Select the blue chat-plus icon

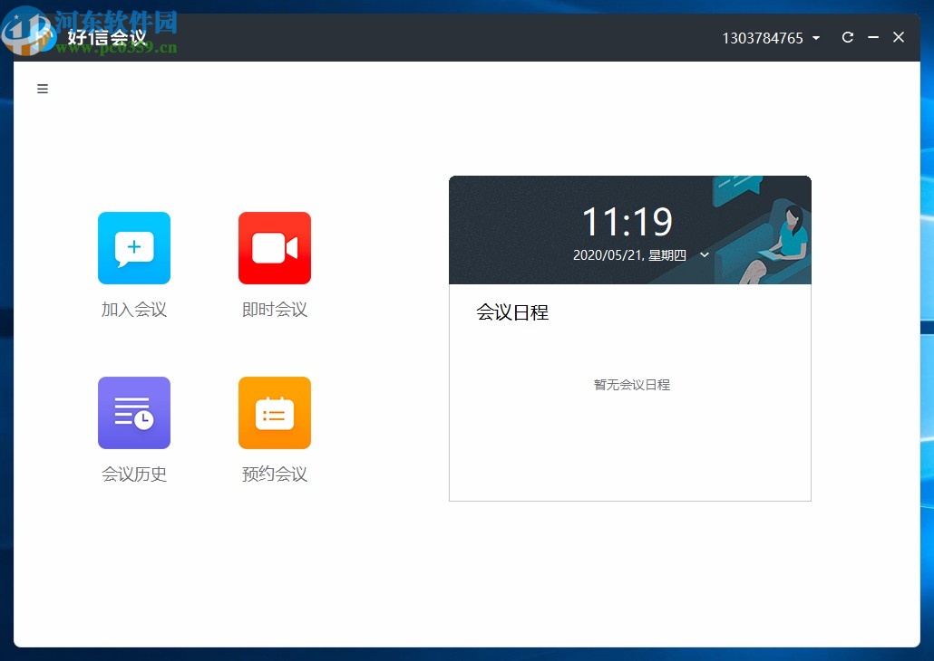point(133,247)
